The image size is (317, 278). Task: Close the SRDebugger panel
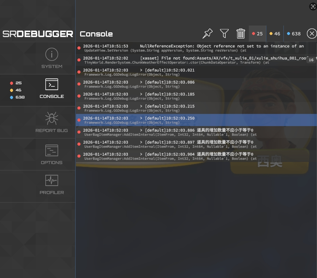tap(311, 34)
